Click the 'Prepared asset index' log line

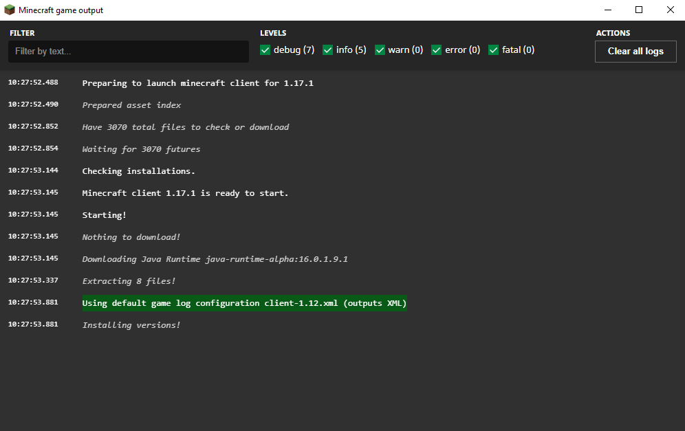[x=131, y=105]
